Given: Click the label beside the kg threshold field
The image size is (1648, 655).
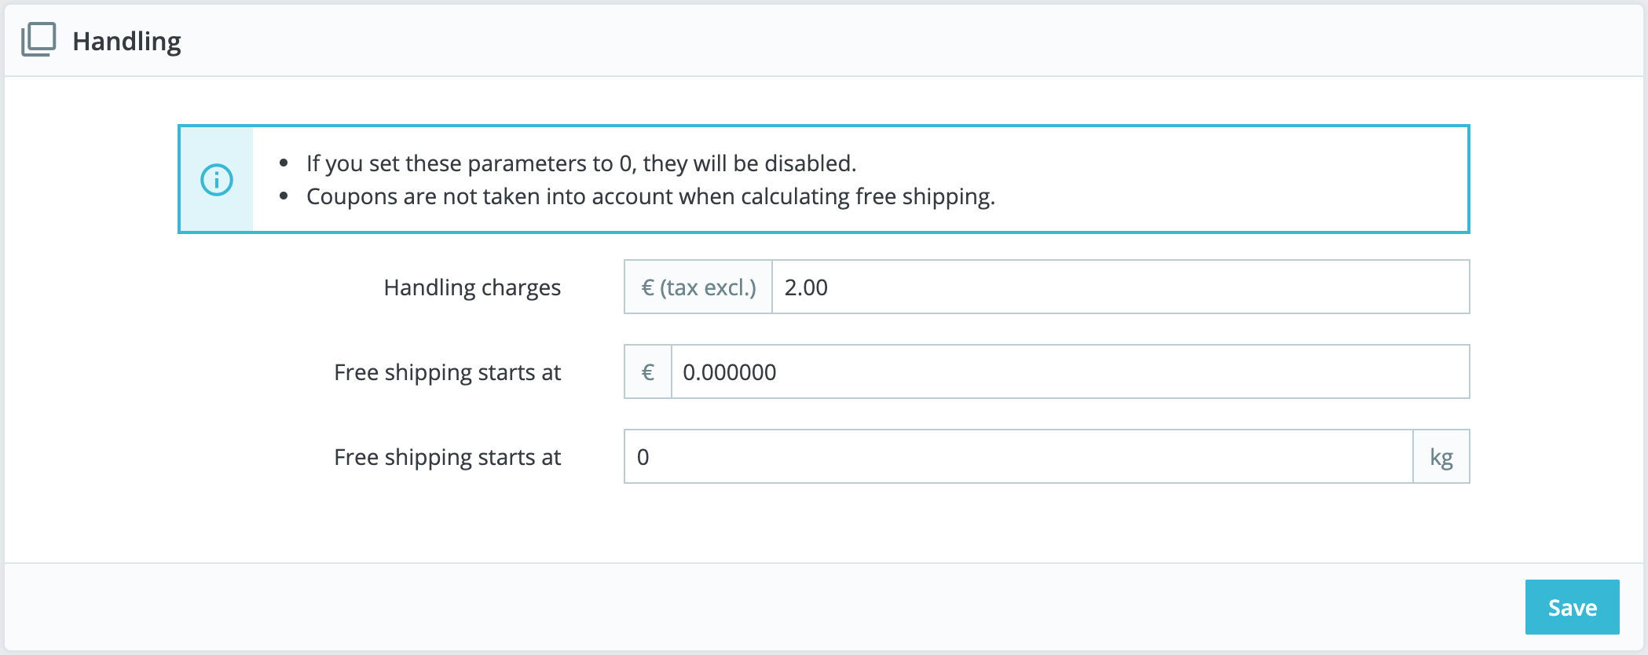Looking at the screenshot, I should tap(447, 457).
